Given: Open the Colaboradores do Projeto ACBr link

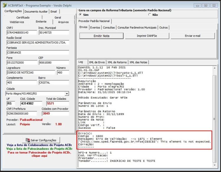Looking at the screenshot, I should [x=39, y=145].
